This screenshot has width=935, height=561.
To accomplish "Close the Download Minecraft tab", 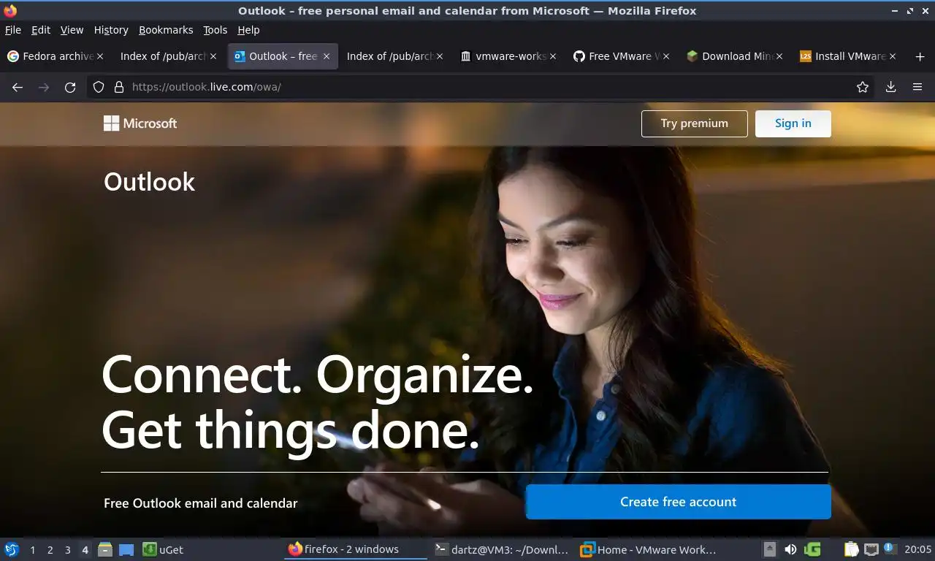I will (779, 56).
